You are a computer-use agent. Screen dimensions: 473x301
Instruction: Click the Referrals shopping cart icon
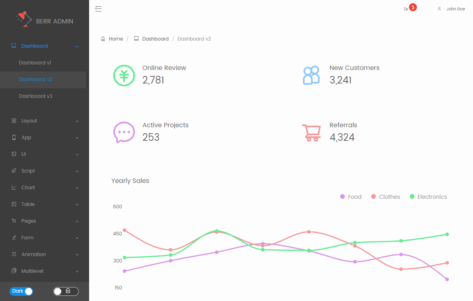point(312,132)
